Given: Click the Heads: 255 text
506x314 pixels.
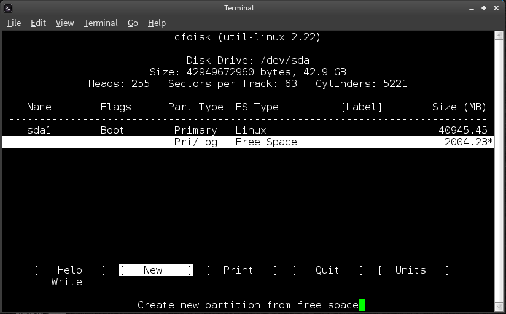Looking at the screenshot, I should 119,84.
